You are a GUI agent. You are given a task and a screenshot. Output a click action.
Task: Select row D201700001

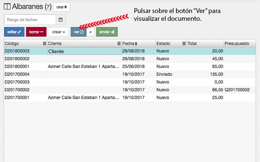click(x=130, y=97)
